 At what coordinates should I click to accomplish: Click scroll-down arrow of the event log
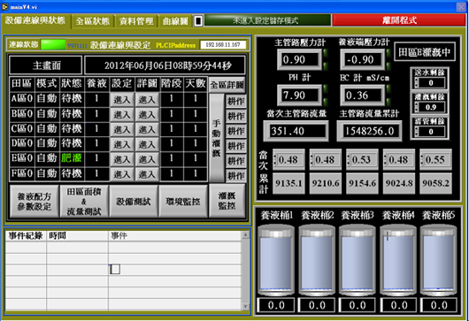246,306
